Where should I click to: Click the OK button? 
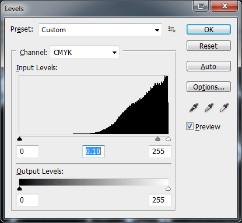click(x=209, y=29)
